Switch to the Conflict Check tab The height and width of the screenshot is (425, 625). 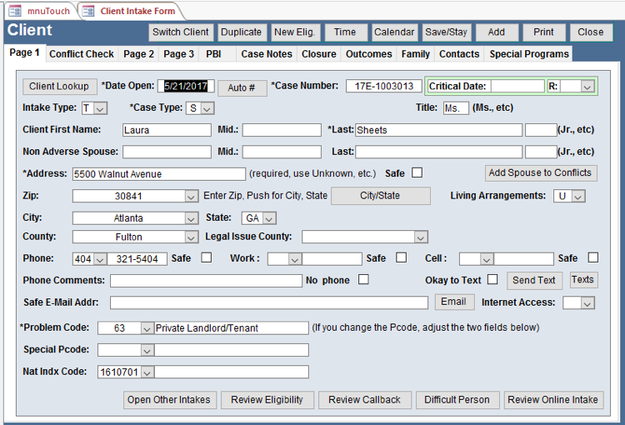tap(82, 54)
